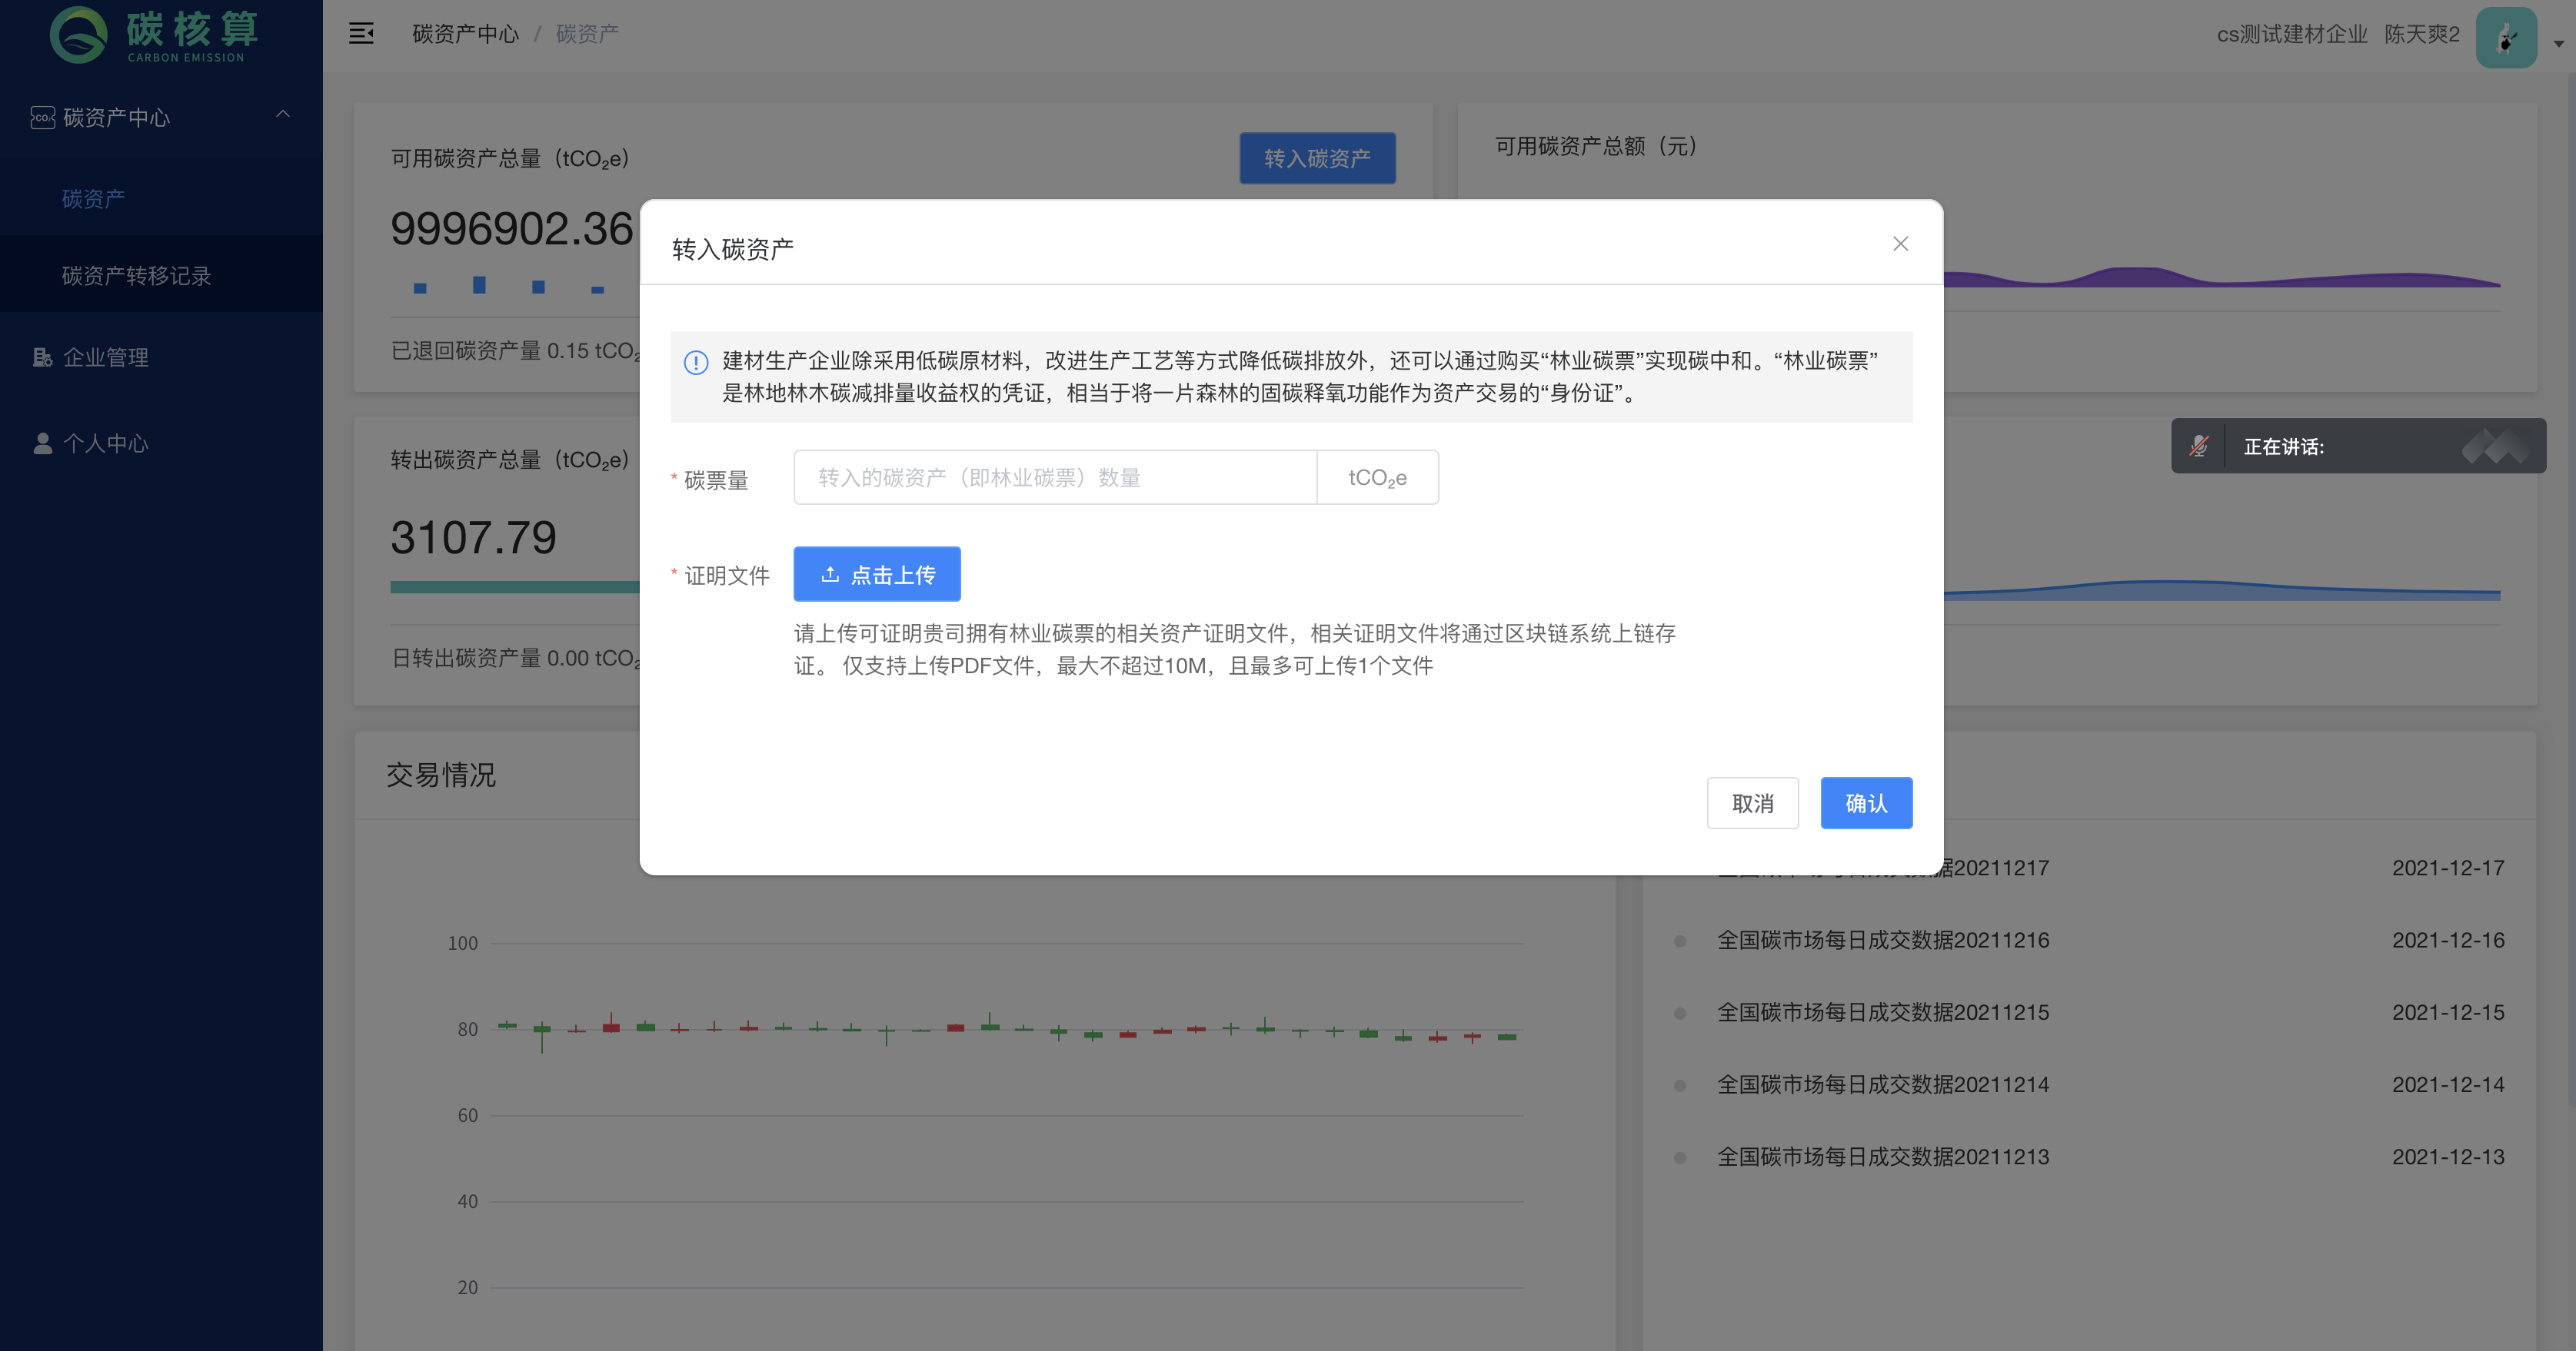Click the user avatar image
Image resolution: width=2576 pixels, height=1351 pixels.
(2505, 37)
